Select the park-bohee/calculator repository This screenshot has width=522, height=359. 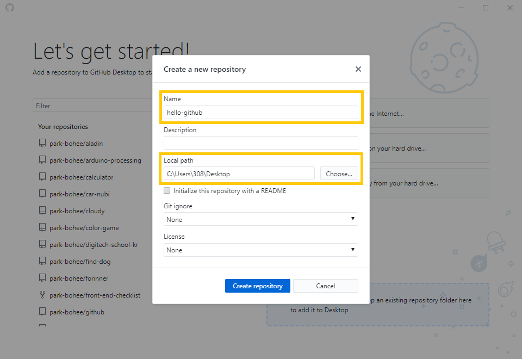[81, 177]
